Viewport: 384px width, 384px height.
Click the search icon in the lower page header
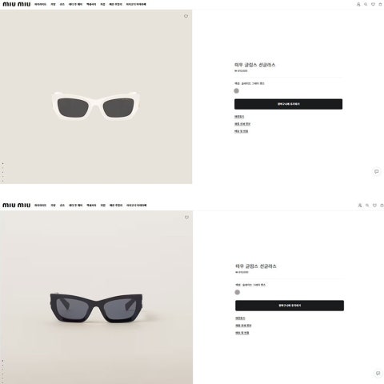point(367,206)
